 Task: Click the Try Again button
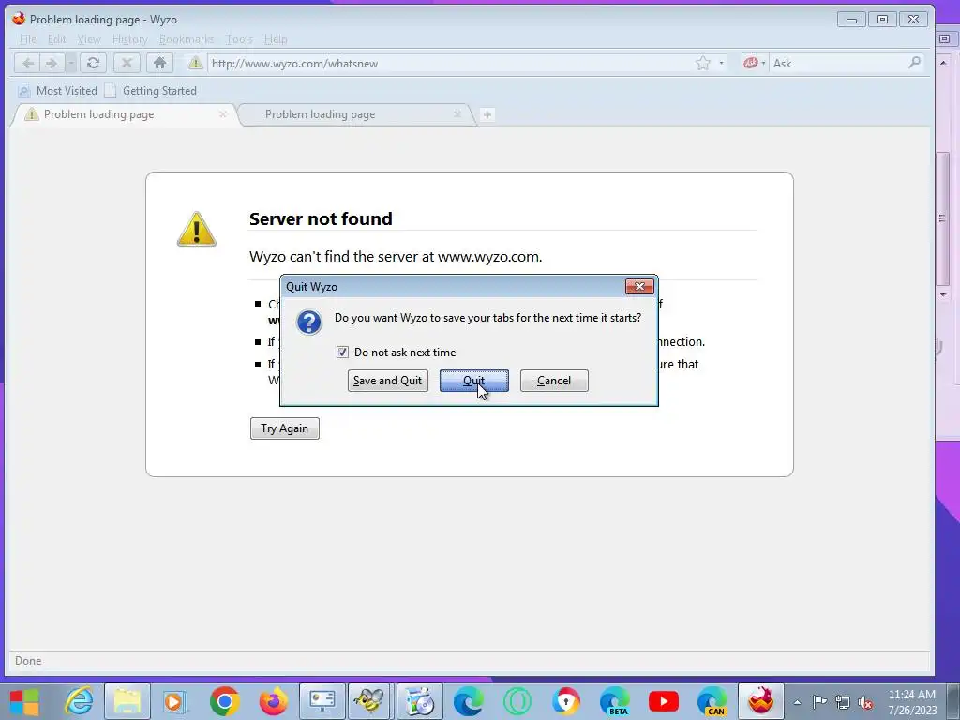(285, 427)
